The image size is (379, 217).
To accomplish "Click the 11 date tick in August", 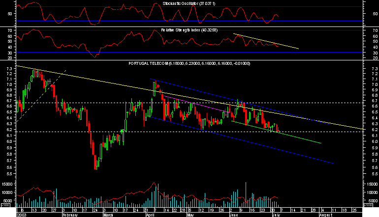I will pos(334,210).
